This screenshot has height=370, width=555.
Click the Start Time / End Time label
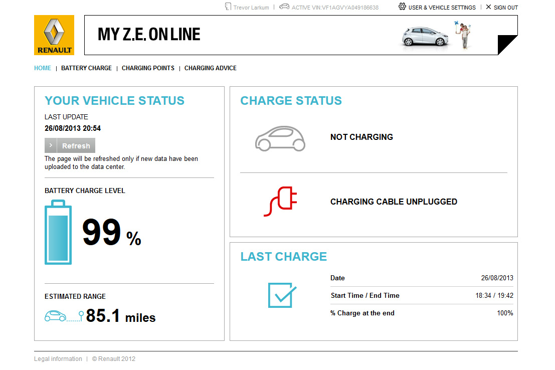[365, 295]
